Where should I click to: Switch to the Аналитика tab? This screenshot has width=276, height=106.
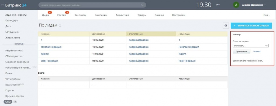pos(122,15)
